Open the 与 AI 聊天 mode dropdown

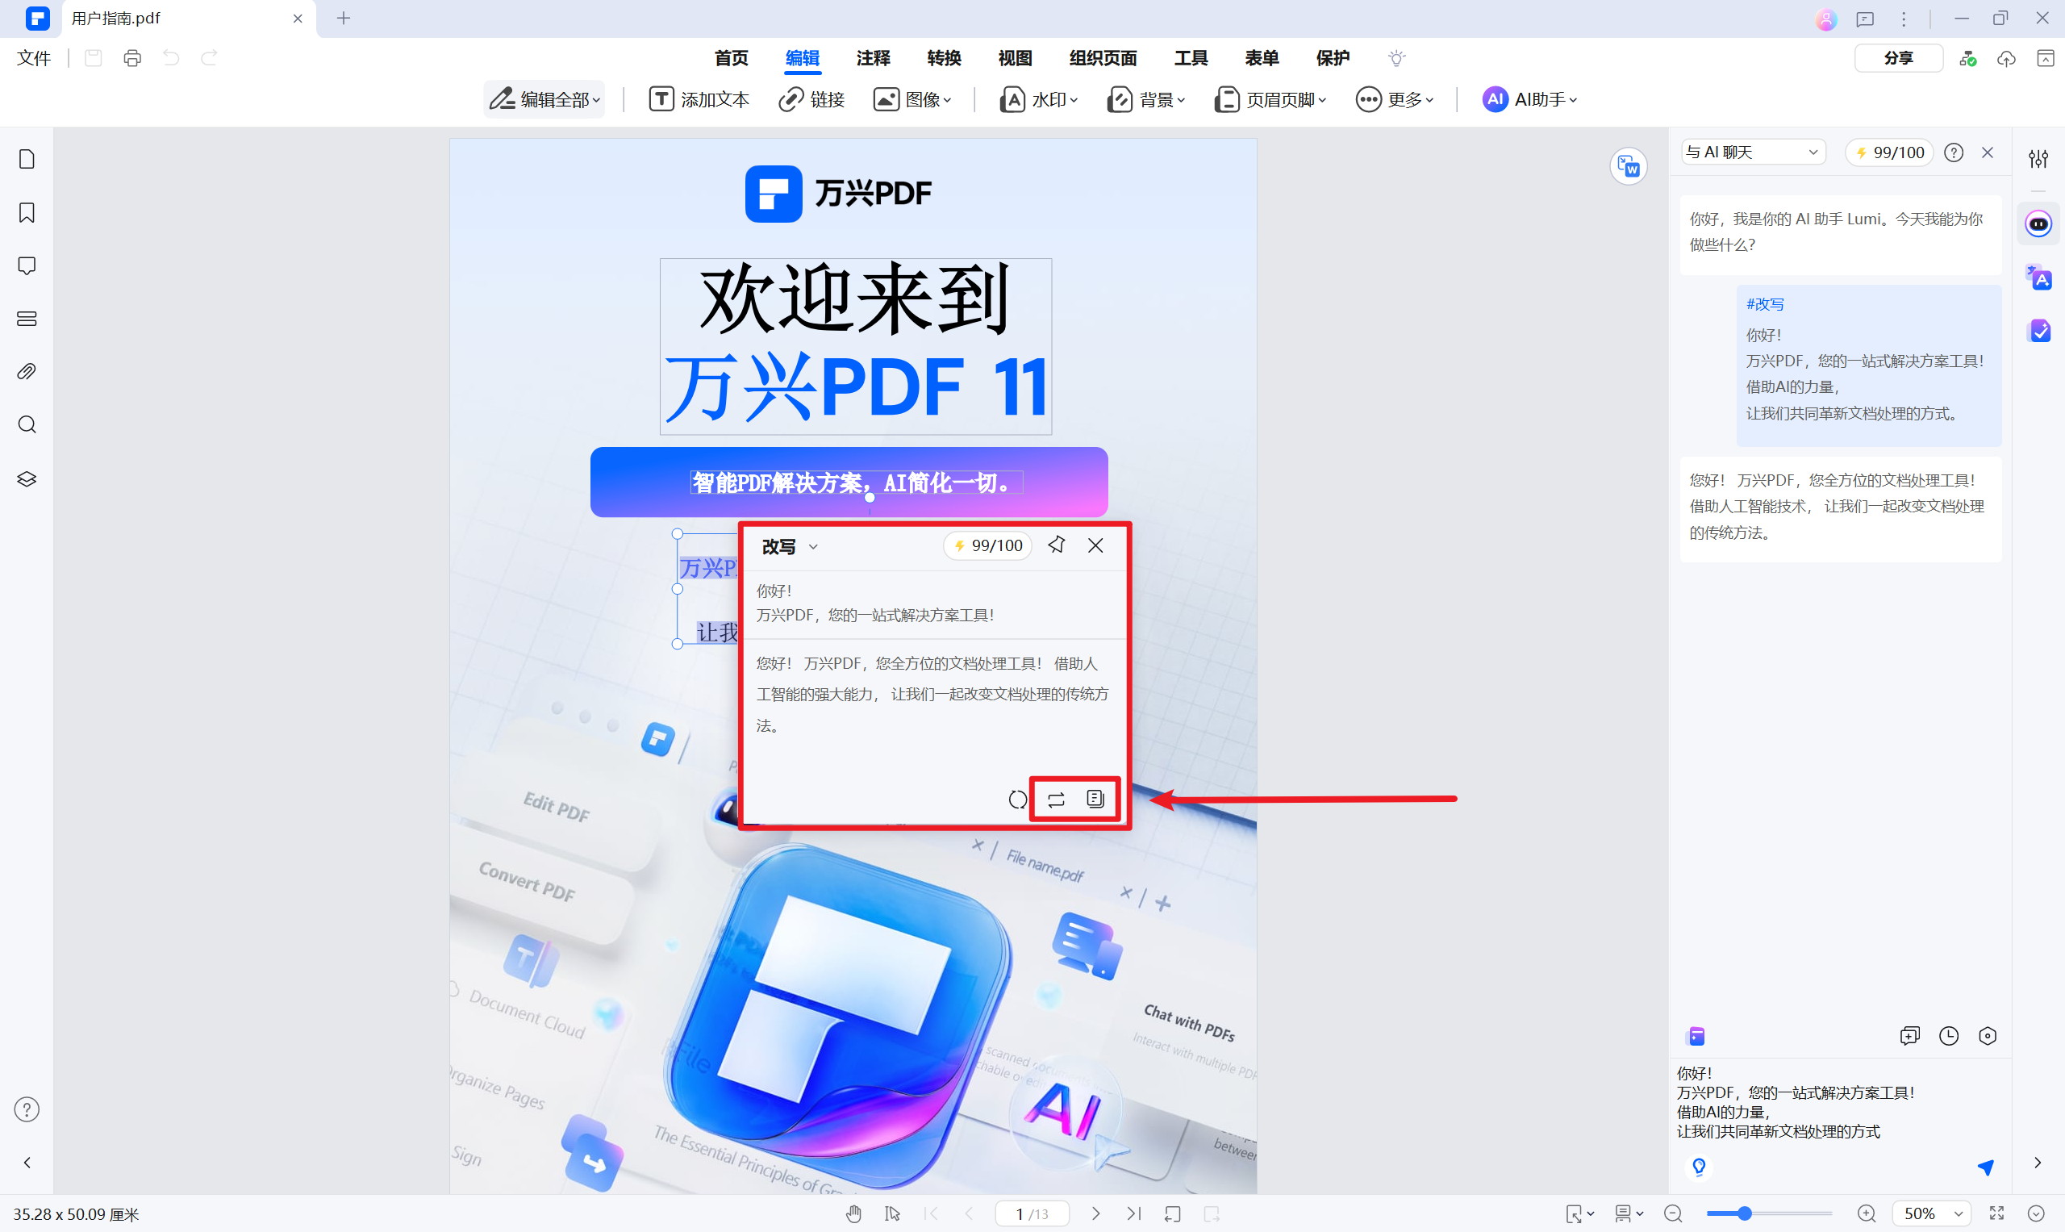(1752, 152)
